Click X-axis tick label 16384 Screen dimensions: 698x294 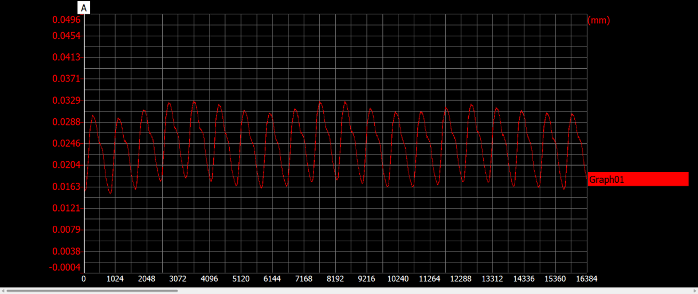[587, 279]
